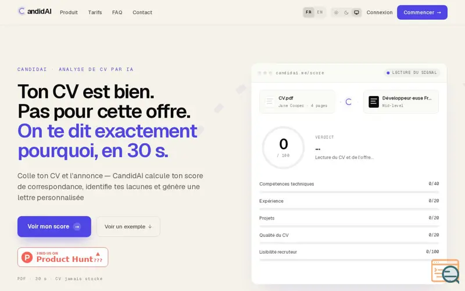Click the candidai.me/score address text
465x291 pixels.
pyautogui.click(x=300, y=73)
